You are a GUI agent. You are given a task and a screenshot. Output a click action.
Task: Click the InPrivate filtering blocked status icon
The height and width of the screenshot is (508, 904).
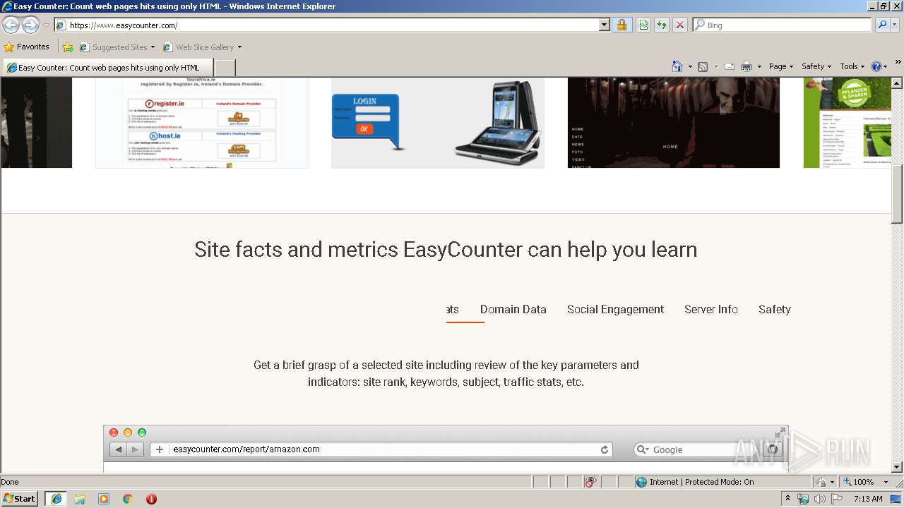coord(590,482)
